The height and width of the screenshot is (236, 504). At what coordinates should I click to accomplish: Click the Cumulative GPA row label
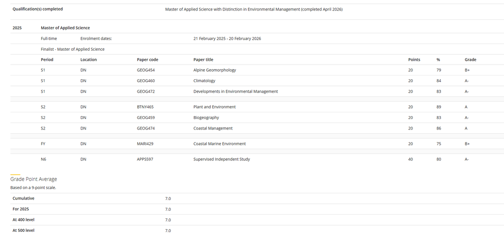point(24,198)
